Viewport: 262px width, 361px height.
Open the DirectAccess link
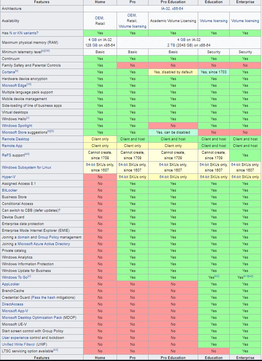(13, 304)
